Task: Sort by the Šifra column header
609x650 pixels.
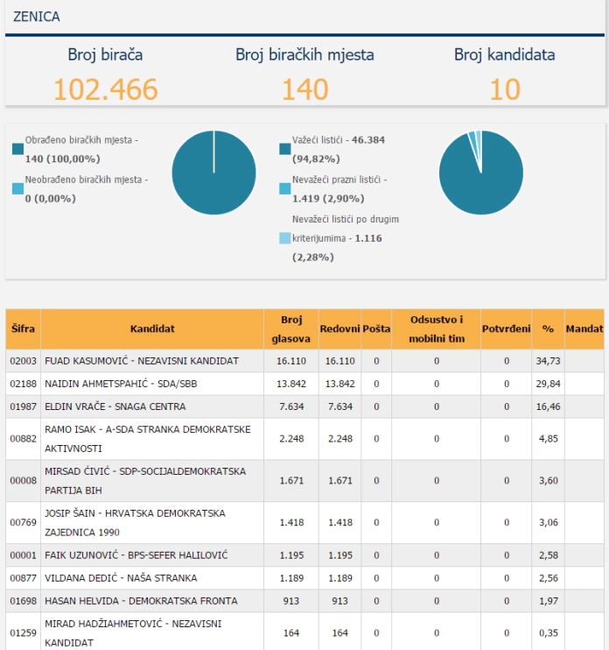Action: (x=23, y=329)
